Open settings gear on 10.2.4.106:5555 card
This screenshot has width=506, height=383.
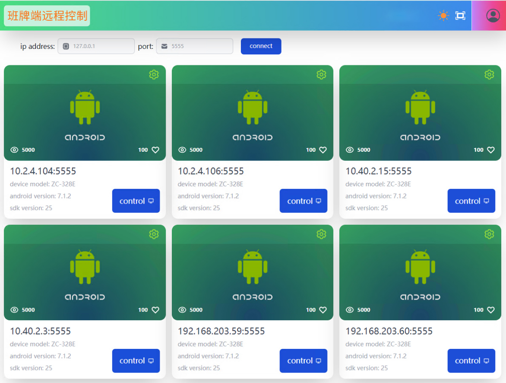click(x=321, y=75)
